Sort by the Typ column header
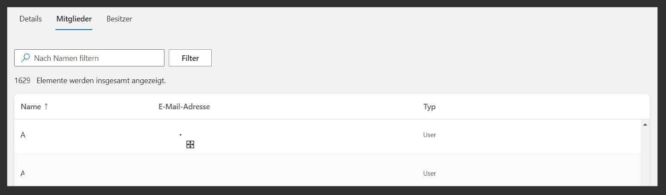666x195 pixels. pos(429,107)
